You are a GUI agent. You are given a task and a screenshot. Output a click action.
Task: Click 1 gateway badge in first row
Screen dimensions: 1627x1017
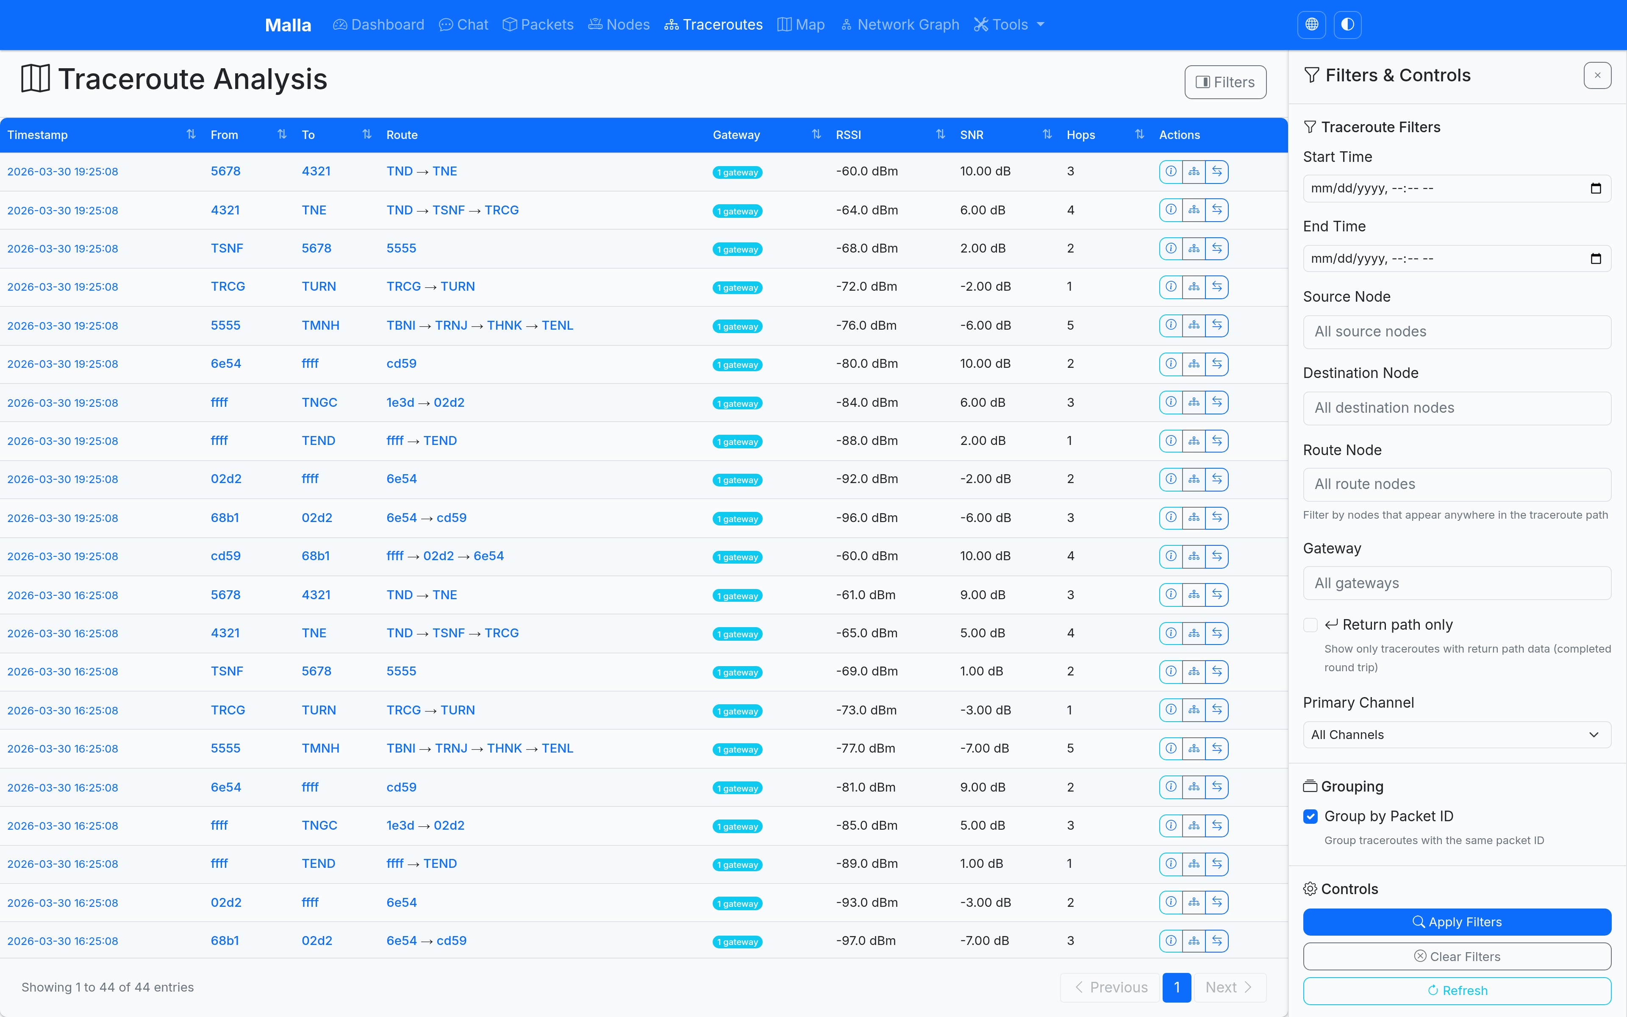pos(738,172)
